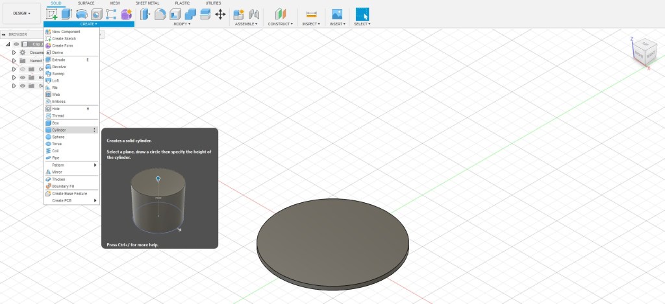Click the Fillet icon in Modify group

point(159,14)
